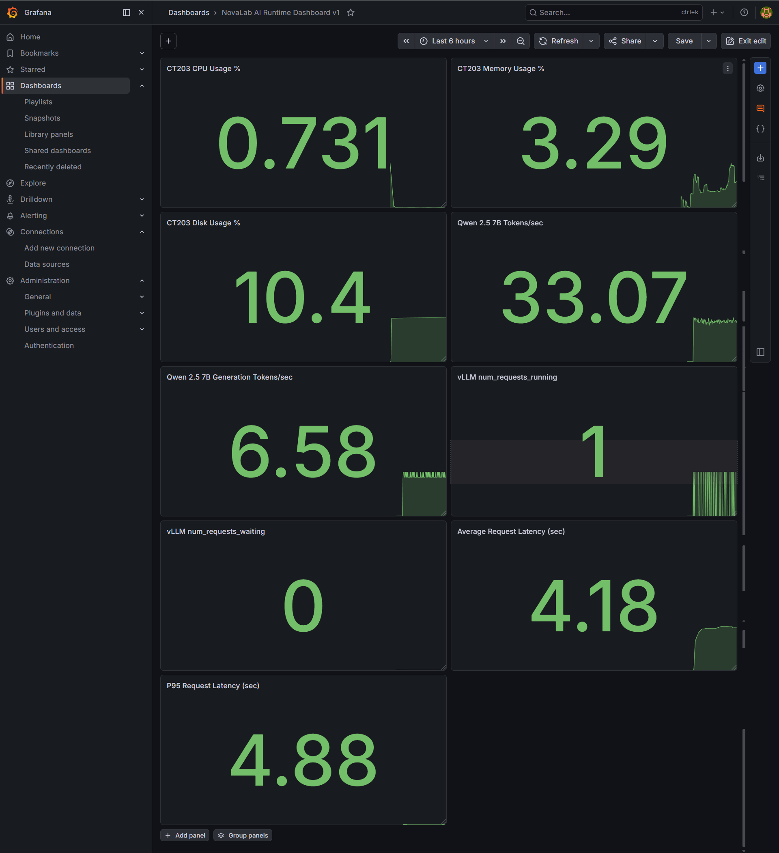This screenshot has height=853, width=779.
Task: Click Exit edit
Action: coord(746,41)
